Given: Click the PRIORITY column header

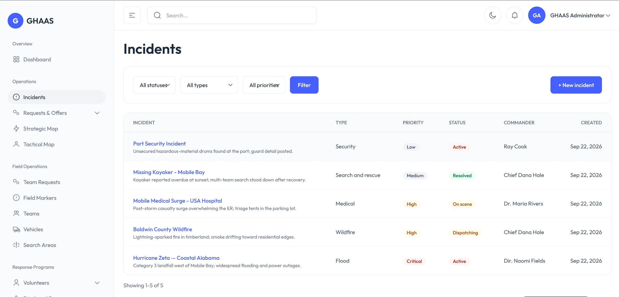Looking at the screenshot, I should [413, 122].
